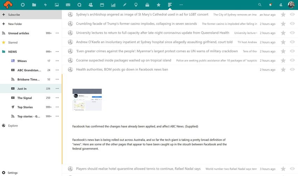Open the Mail envelope icon
The height and width of the screenshot is (176, 298).
click(68, 5)
